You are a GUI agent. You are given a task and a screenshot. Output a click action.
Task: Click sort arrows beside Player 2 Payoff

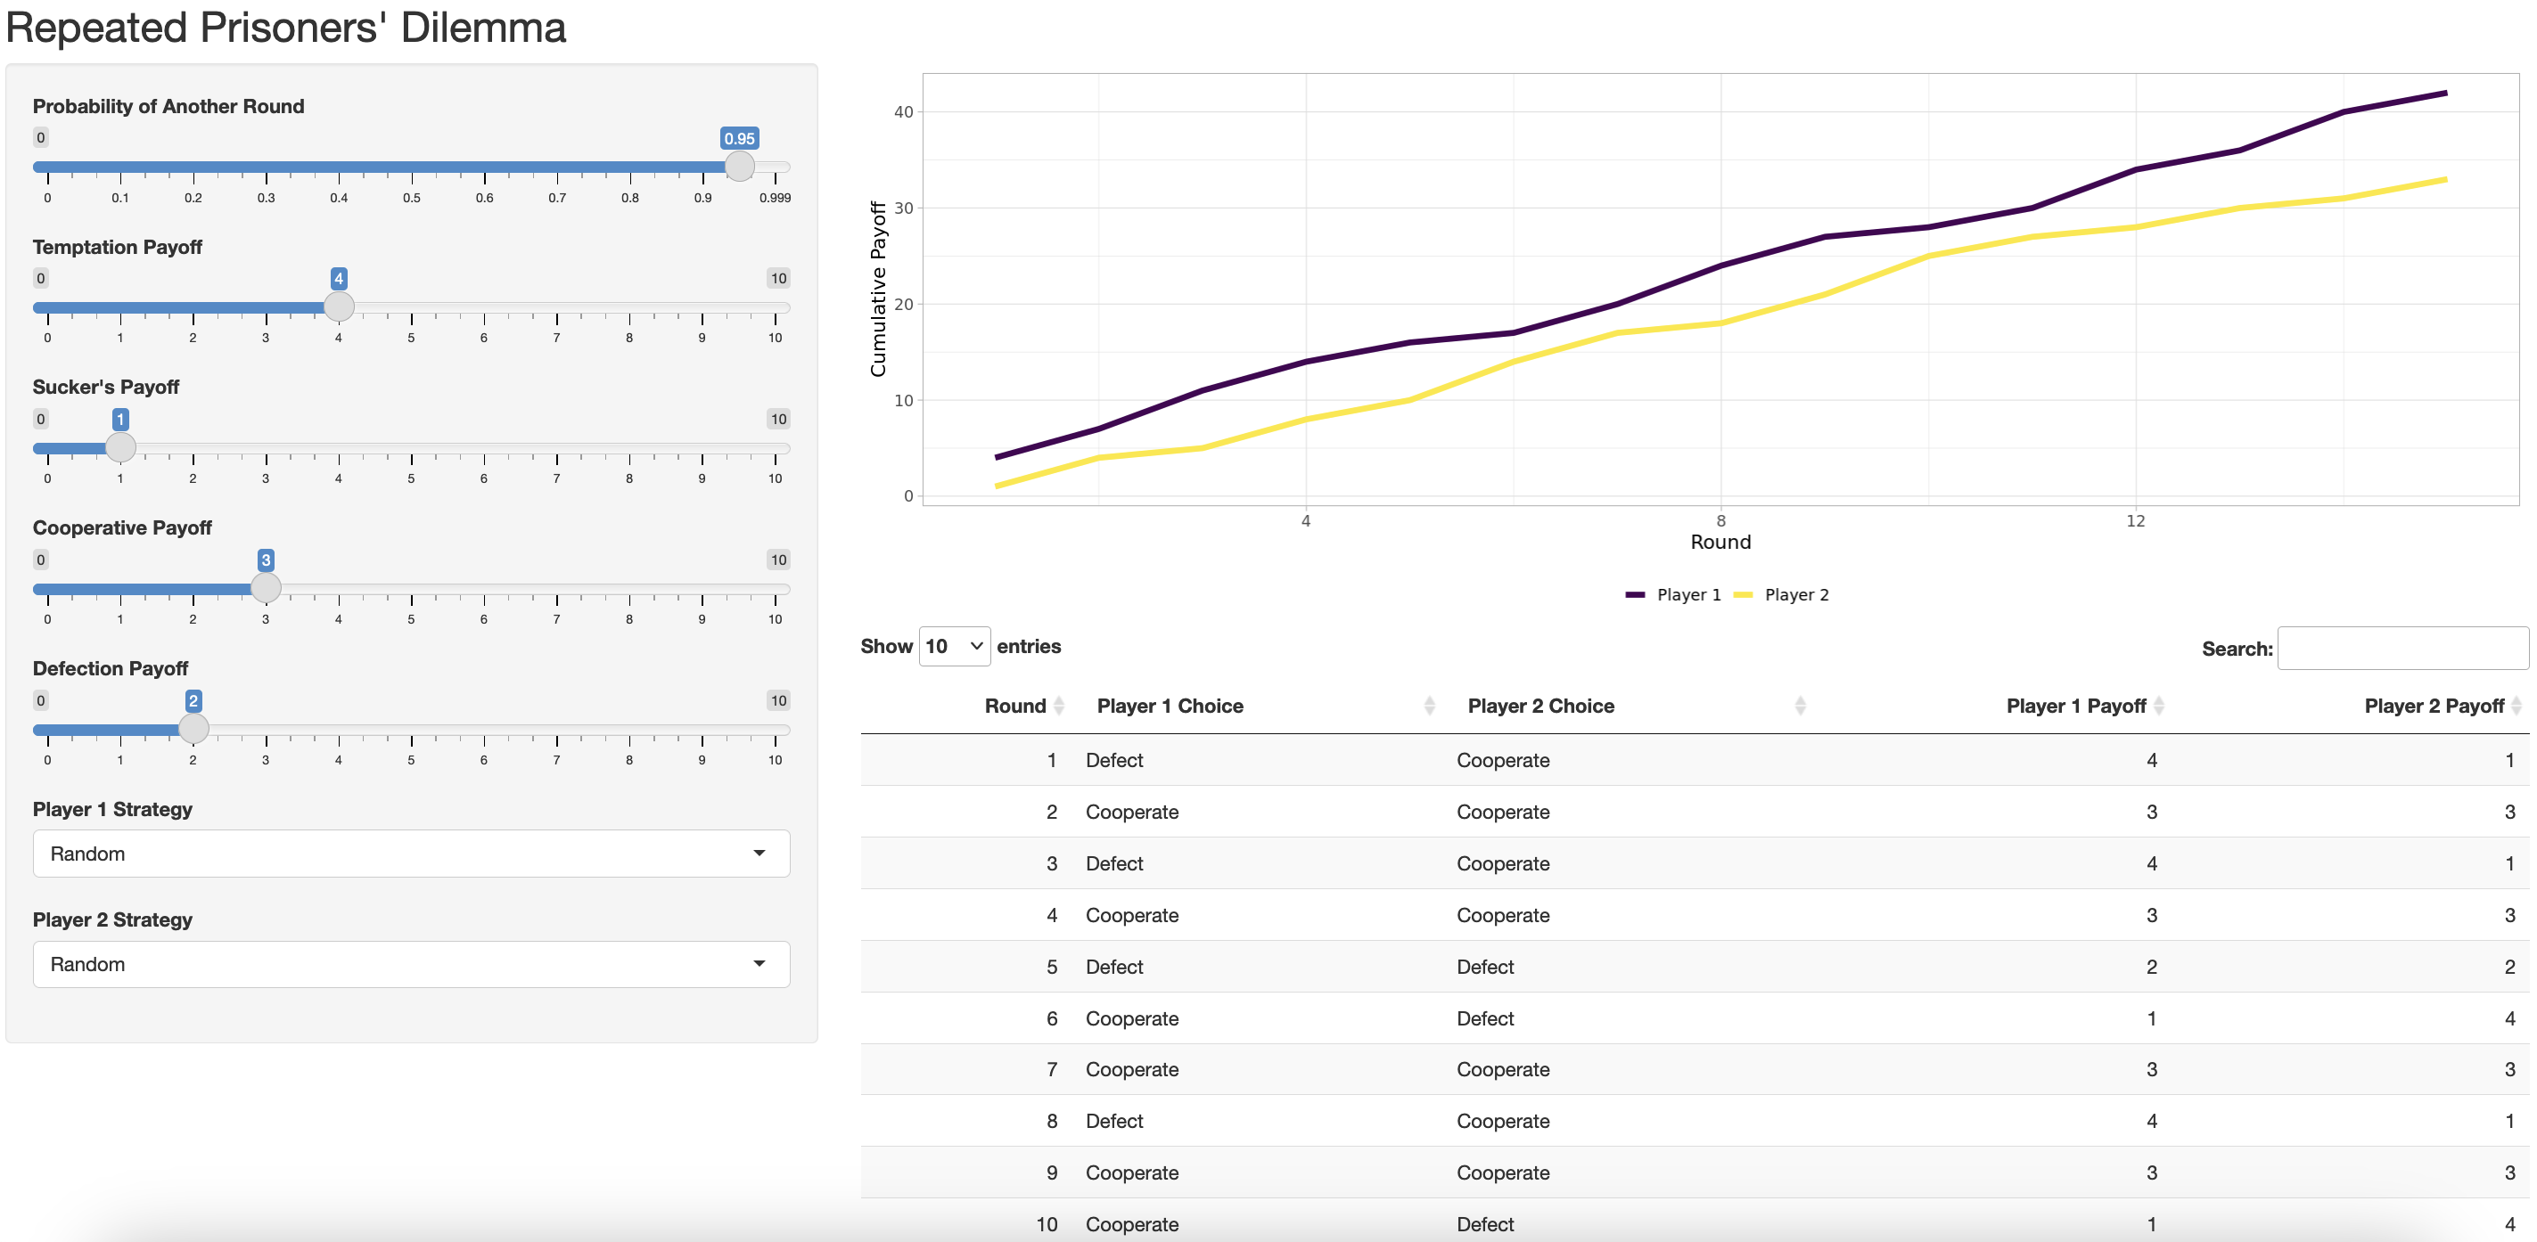click(x=2516, y=706)
